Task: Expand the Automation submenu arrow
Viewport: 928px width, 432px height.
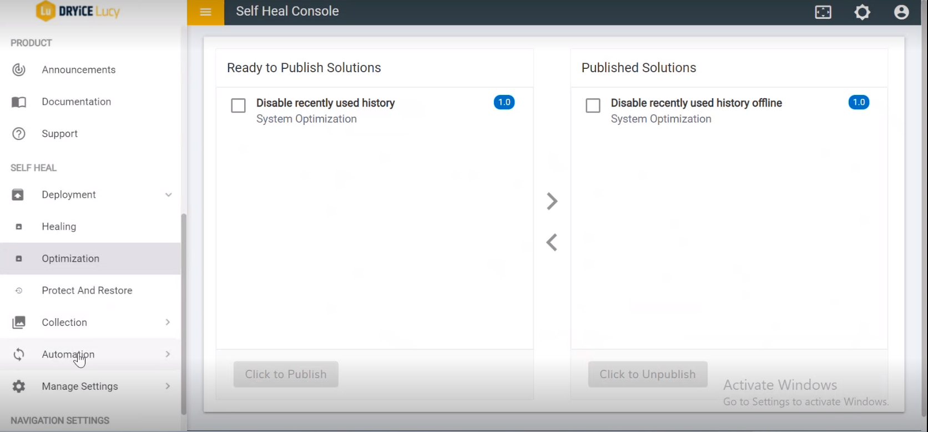Action: pos(168,354)
